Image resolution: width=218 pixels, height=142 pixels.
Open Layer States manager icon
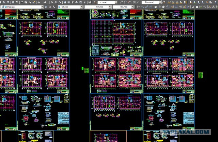click(54, 7)
